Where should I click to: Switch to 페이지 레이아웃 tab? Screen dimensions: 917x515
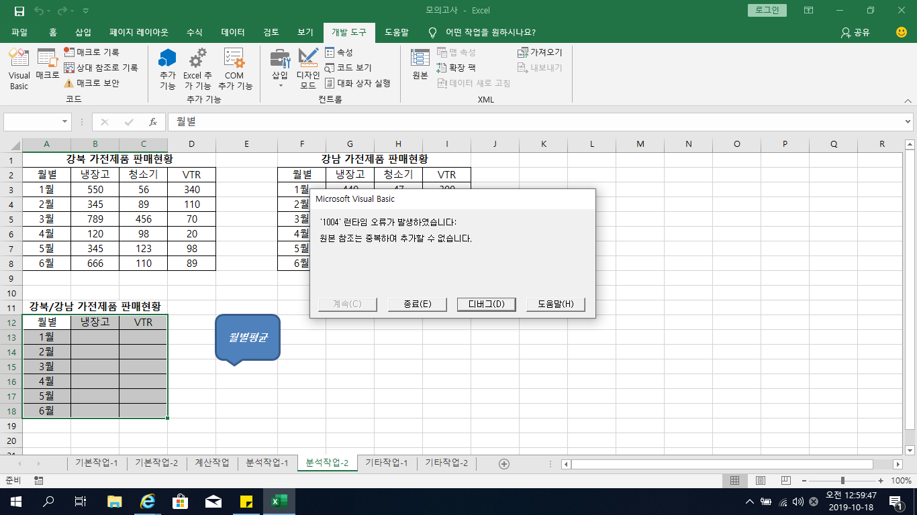click(x=139, y=32)
